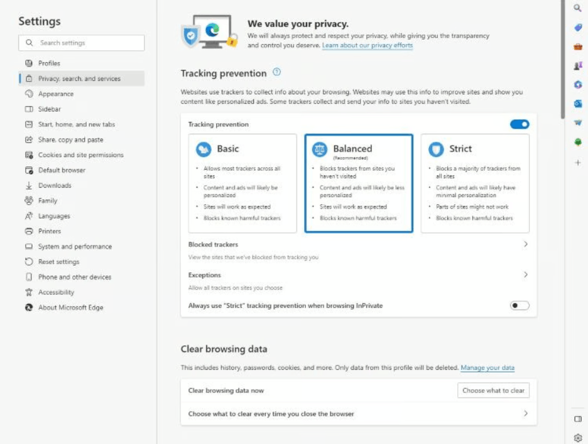
Task: Expand the Blocked trackers row
Action: coord(359,251)
